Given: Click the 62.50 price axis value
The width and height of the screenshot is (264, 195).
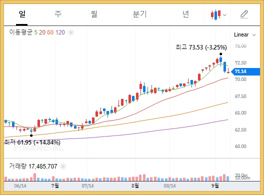Looking at the screenshot, I should (x=240, y=130).
